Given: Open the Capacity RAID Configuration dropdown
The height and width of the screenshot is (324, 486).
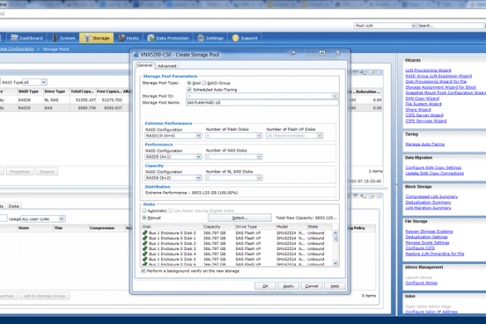Looking at the screenshot, I should point(199,178).
